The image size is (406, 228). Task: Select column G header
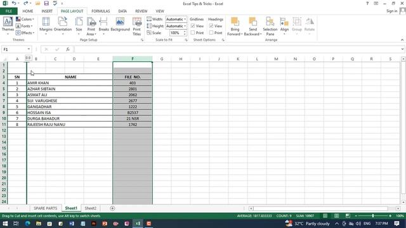point(162,59)
